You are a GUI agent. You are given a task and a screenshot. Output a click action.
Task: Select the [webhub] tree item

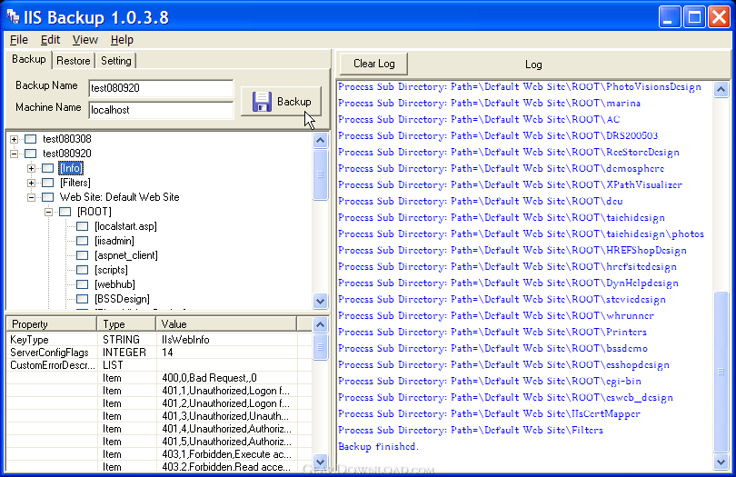coord(115,284)
